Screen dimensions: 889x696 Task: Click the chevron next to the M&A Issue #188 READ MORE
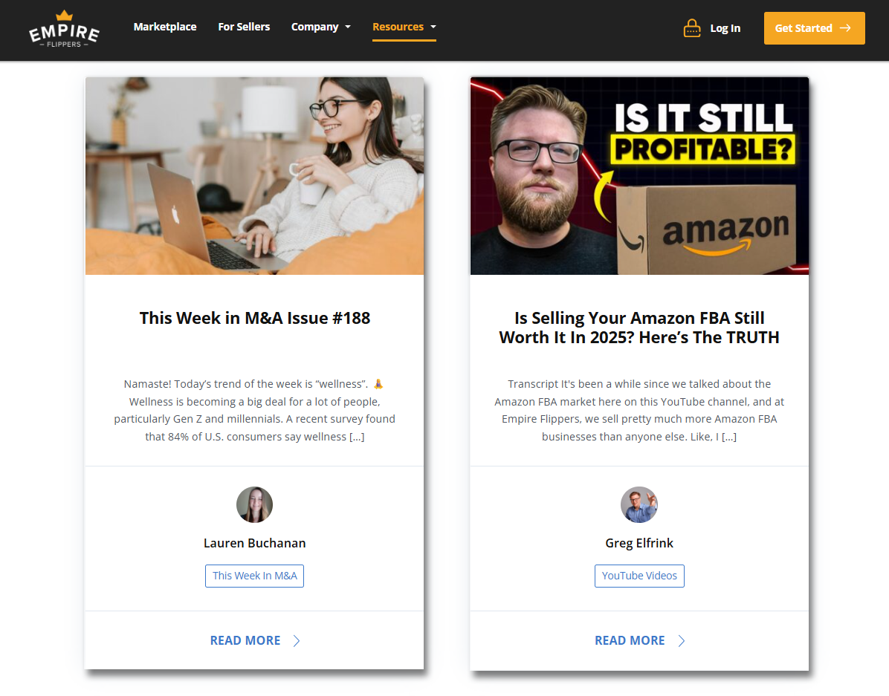click(297, 641)
